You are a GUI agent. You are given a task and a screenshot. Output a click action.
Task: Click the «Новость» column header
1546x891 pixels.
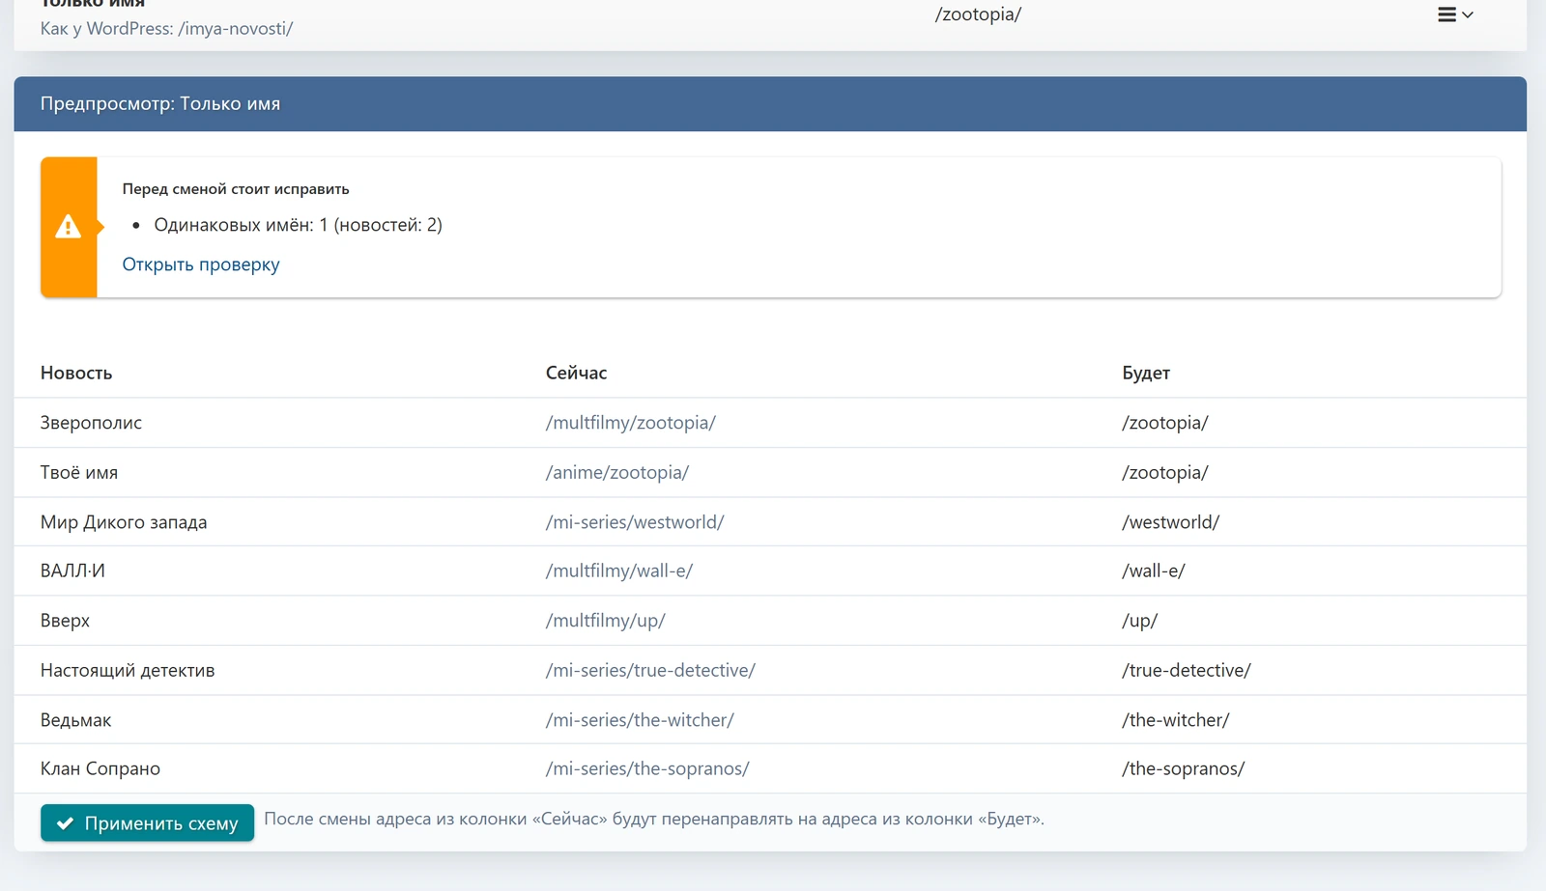(76, 374)
